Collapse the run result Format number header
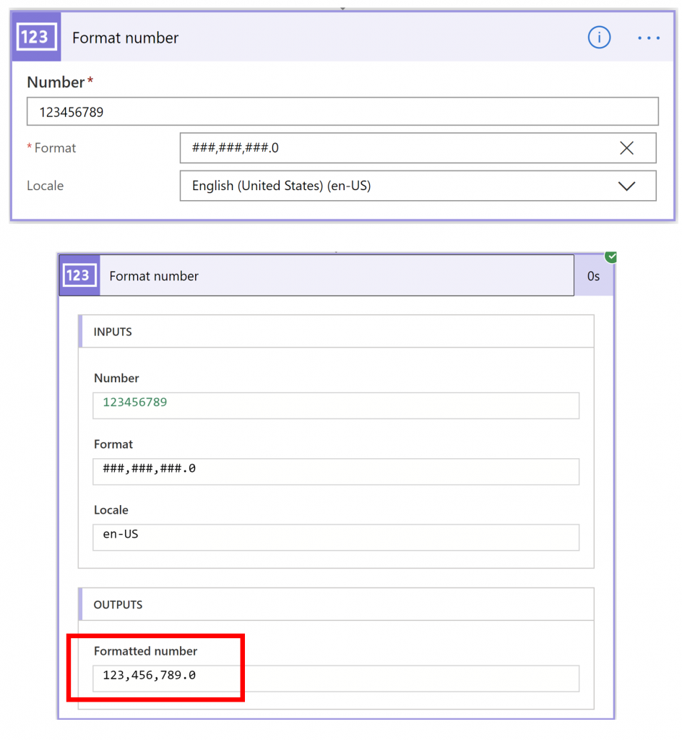The image size is (682, 740). point(316,275)
